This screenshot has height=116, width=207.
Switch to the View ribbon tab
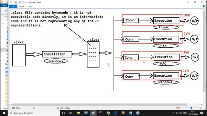point(30,6)
